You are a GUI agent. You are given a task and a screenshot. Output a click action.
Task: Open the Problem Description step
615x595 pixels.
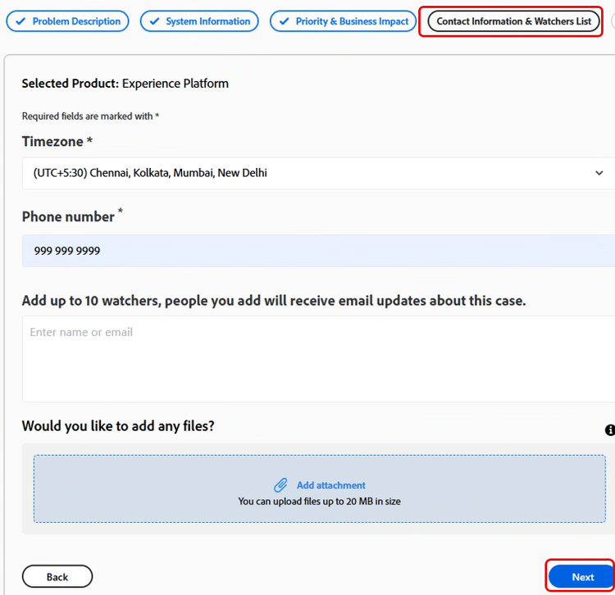pyautogui.click(x=67, y=21)
